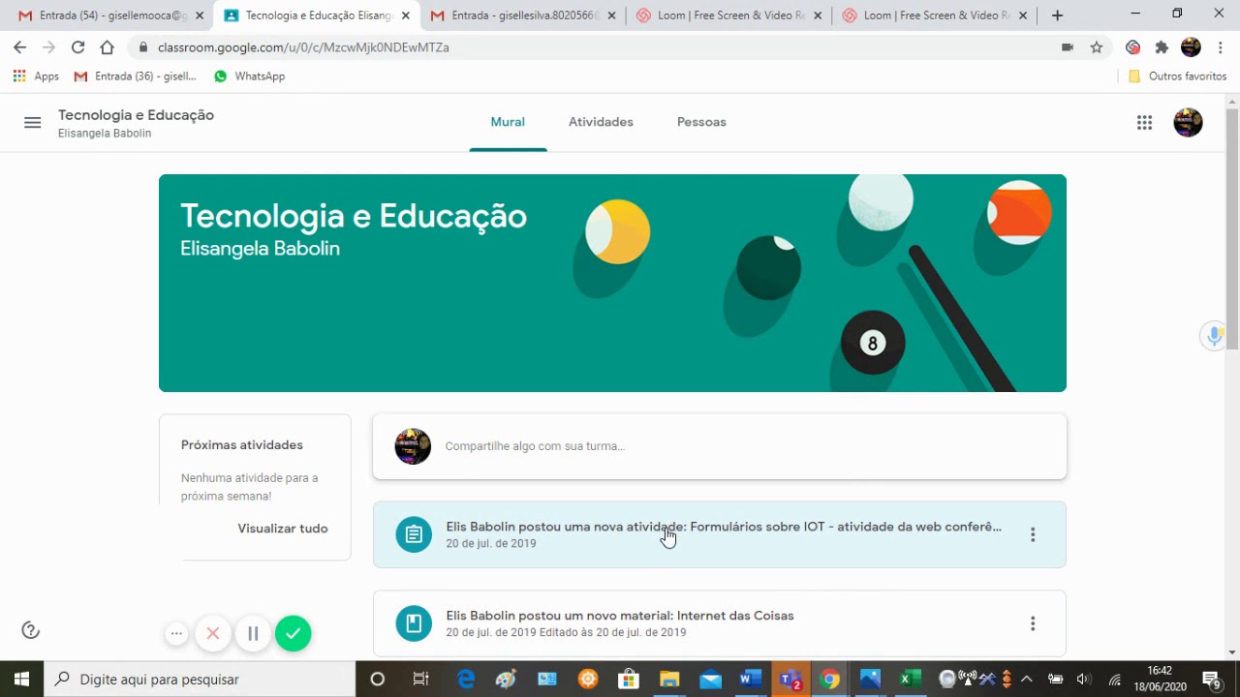Switch to the Mural tab

pyautogui.click(x=508, y=122)
